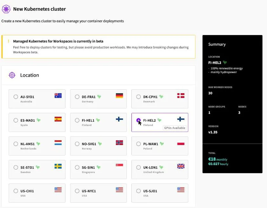Select the ES-MAD1 Spain radio button
The width and height of the screenshot is (267, 208).
(x=16, y=120)
